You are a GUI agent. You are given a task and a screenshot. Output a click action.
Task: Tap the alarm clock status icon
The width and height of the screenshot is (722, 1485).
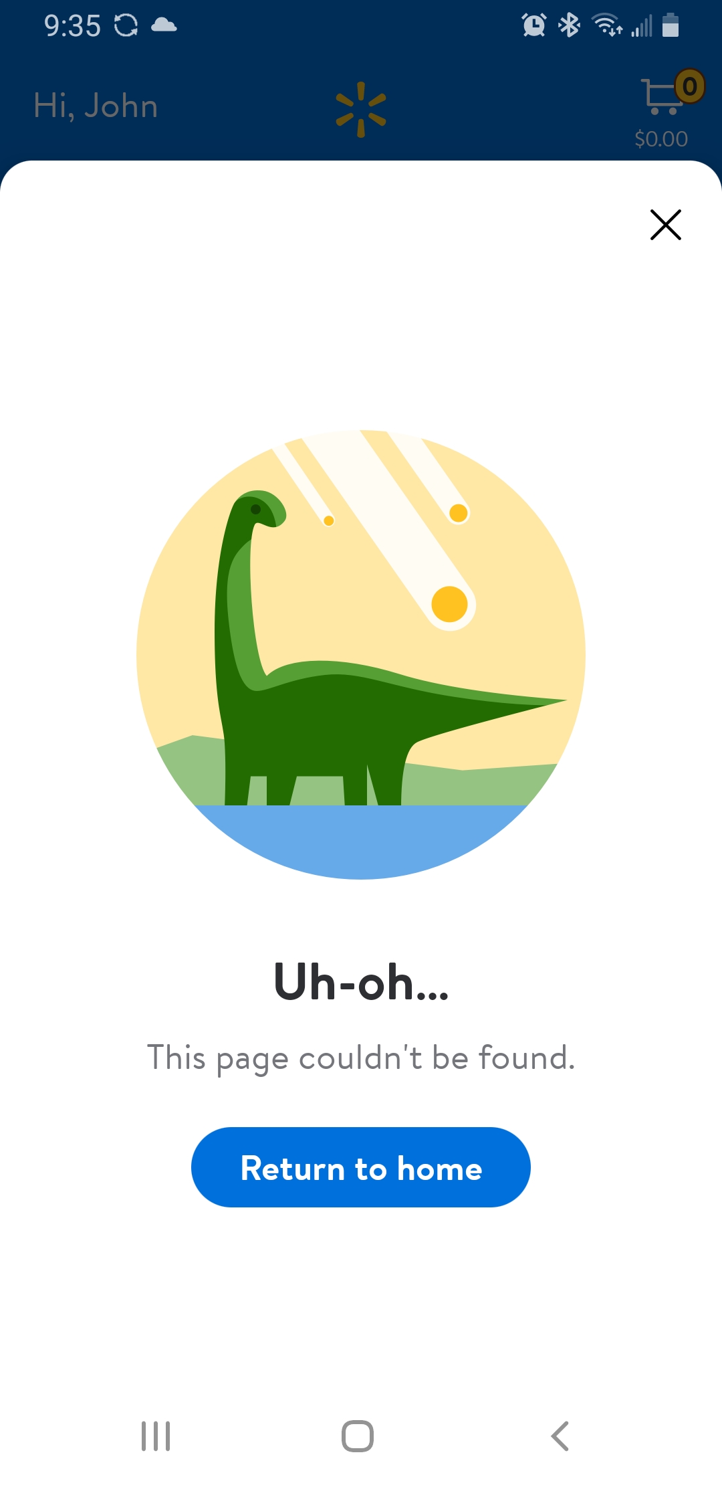(x=533, y=25)
